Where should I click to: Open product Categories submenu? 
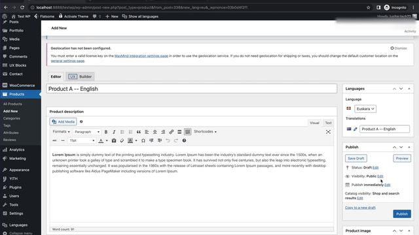pyautogui.click(x=12, y=118)
